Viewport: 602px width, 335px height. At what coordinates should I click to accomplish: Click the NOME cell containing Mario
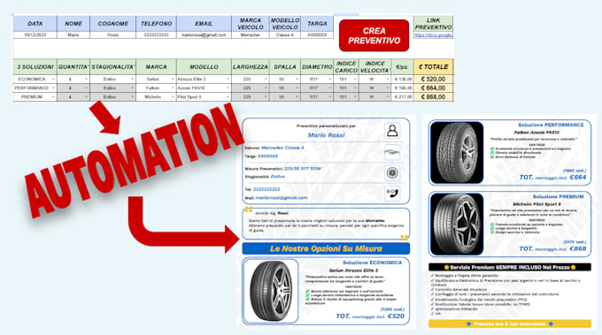click(73, 34)
